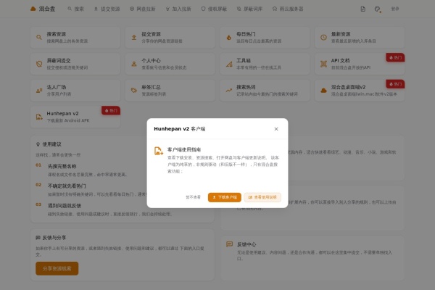Image resolution: width=435 pixels, height=290 pixels.
Task: Click tools icon on 工具箱 card
Action: 229,64
